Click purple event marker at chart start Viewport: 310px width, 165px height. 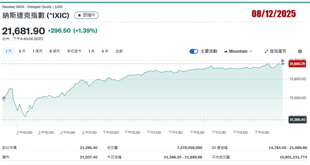click(4, 98)
